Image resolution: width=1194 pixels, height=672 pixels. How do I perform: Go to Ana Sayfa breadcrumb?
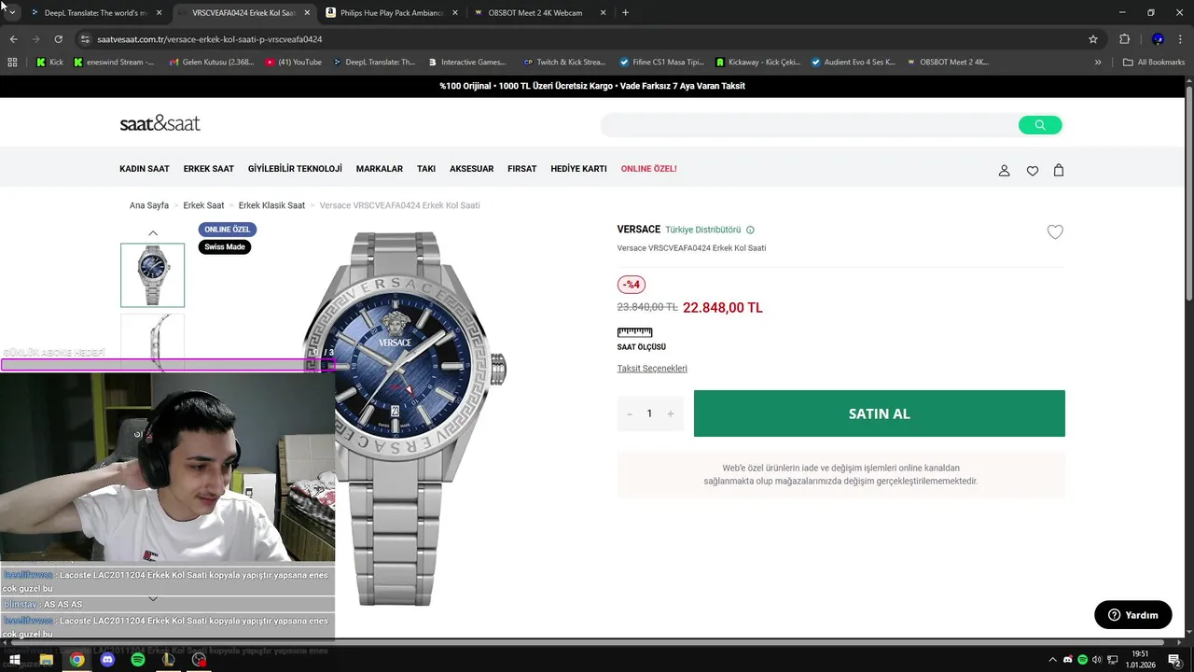(149, 205)
